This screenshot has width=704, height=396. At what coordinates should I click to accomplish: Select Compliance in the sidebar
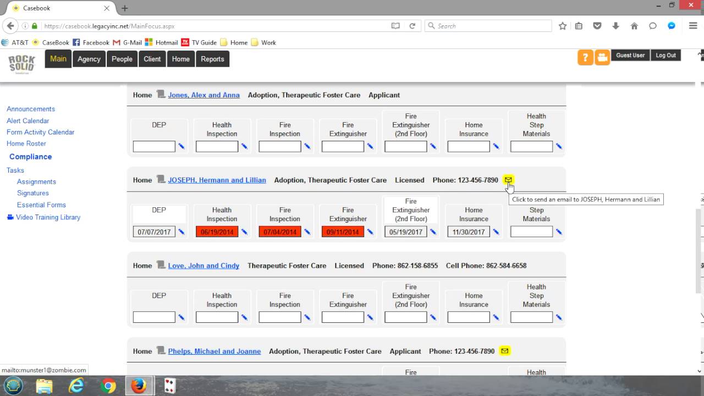30,157
